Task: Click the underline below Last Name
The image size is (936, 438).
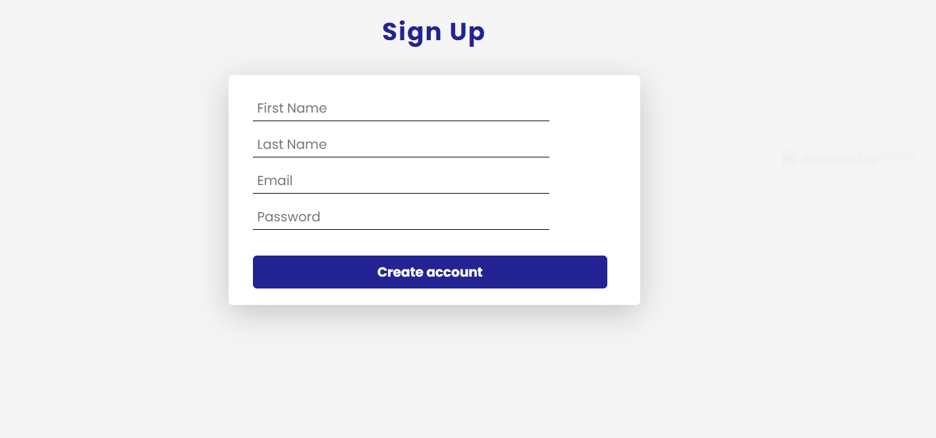Action: click(400, 157)
